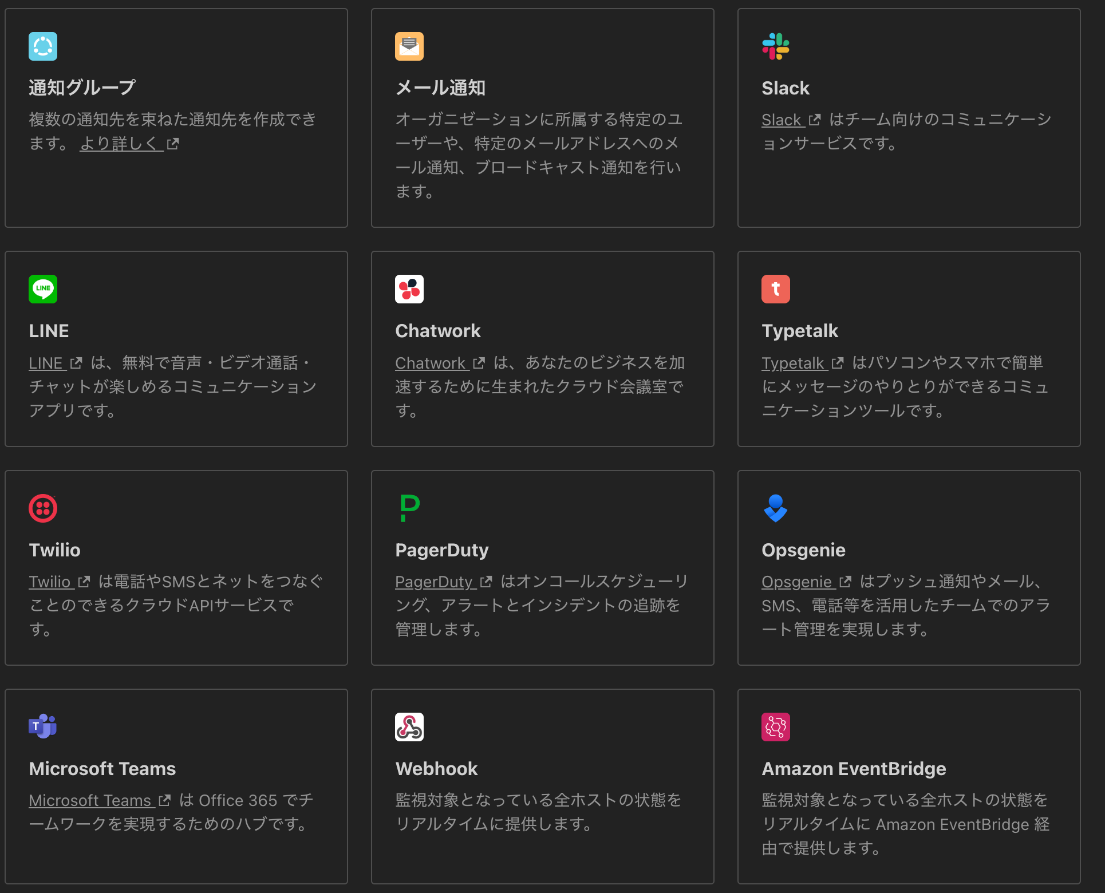Select the Slack icon

(776, 46)
